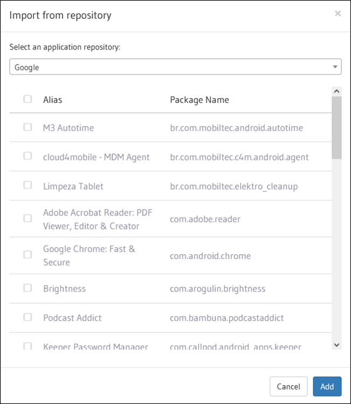Tick the select-all checkbox beside Alias
The image size is (351, 404).
click(27, 99)
